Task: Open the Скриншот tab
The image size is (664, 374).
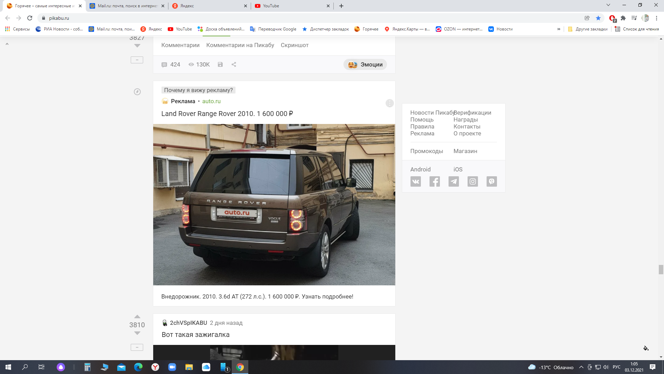Action: (295, 45)
